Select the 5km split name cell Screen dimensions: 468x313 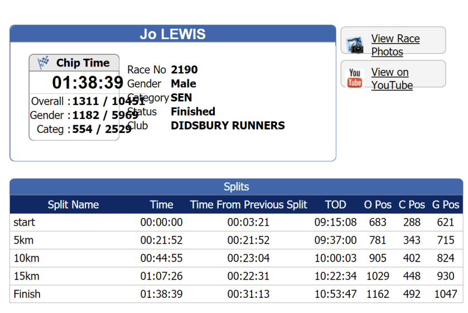point(22,240)
